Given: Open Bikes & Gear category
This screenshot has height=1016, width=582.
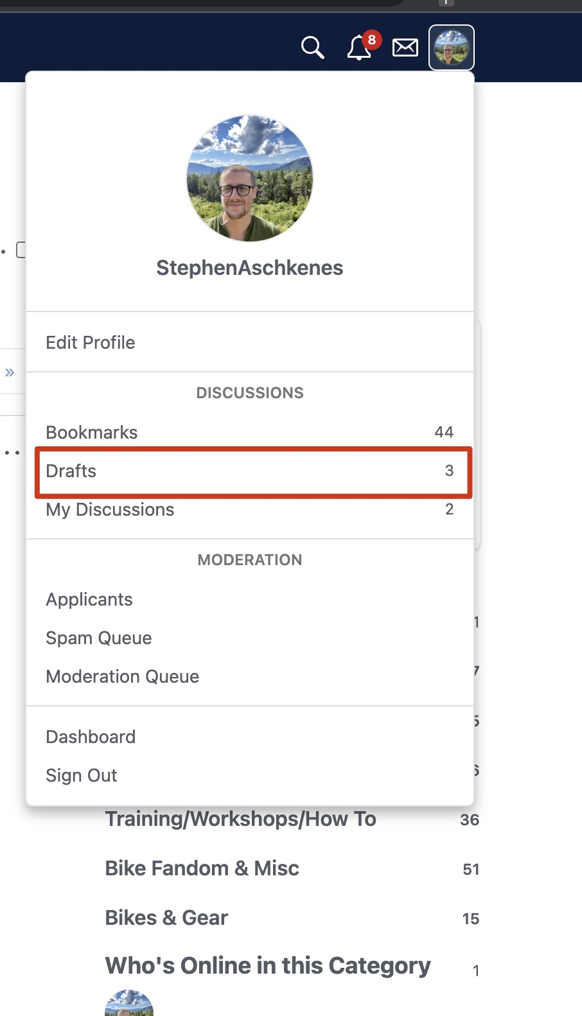Looking at the screenshot, I should 166,918.
